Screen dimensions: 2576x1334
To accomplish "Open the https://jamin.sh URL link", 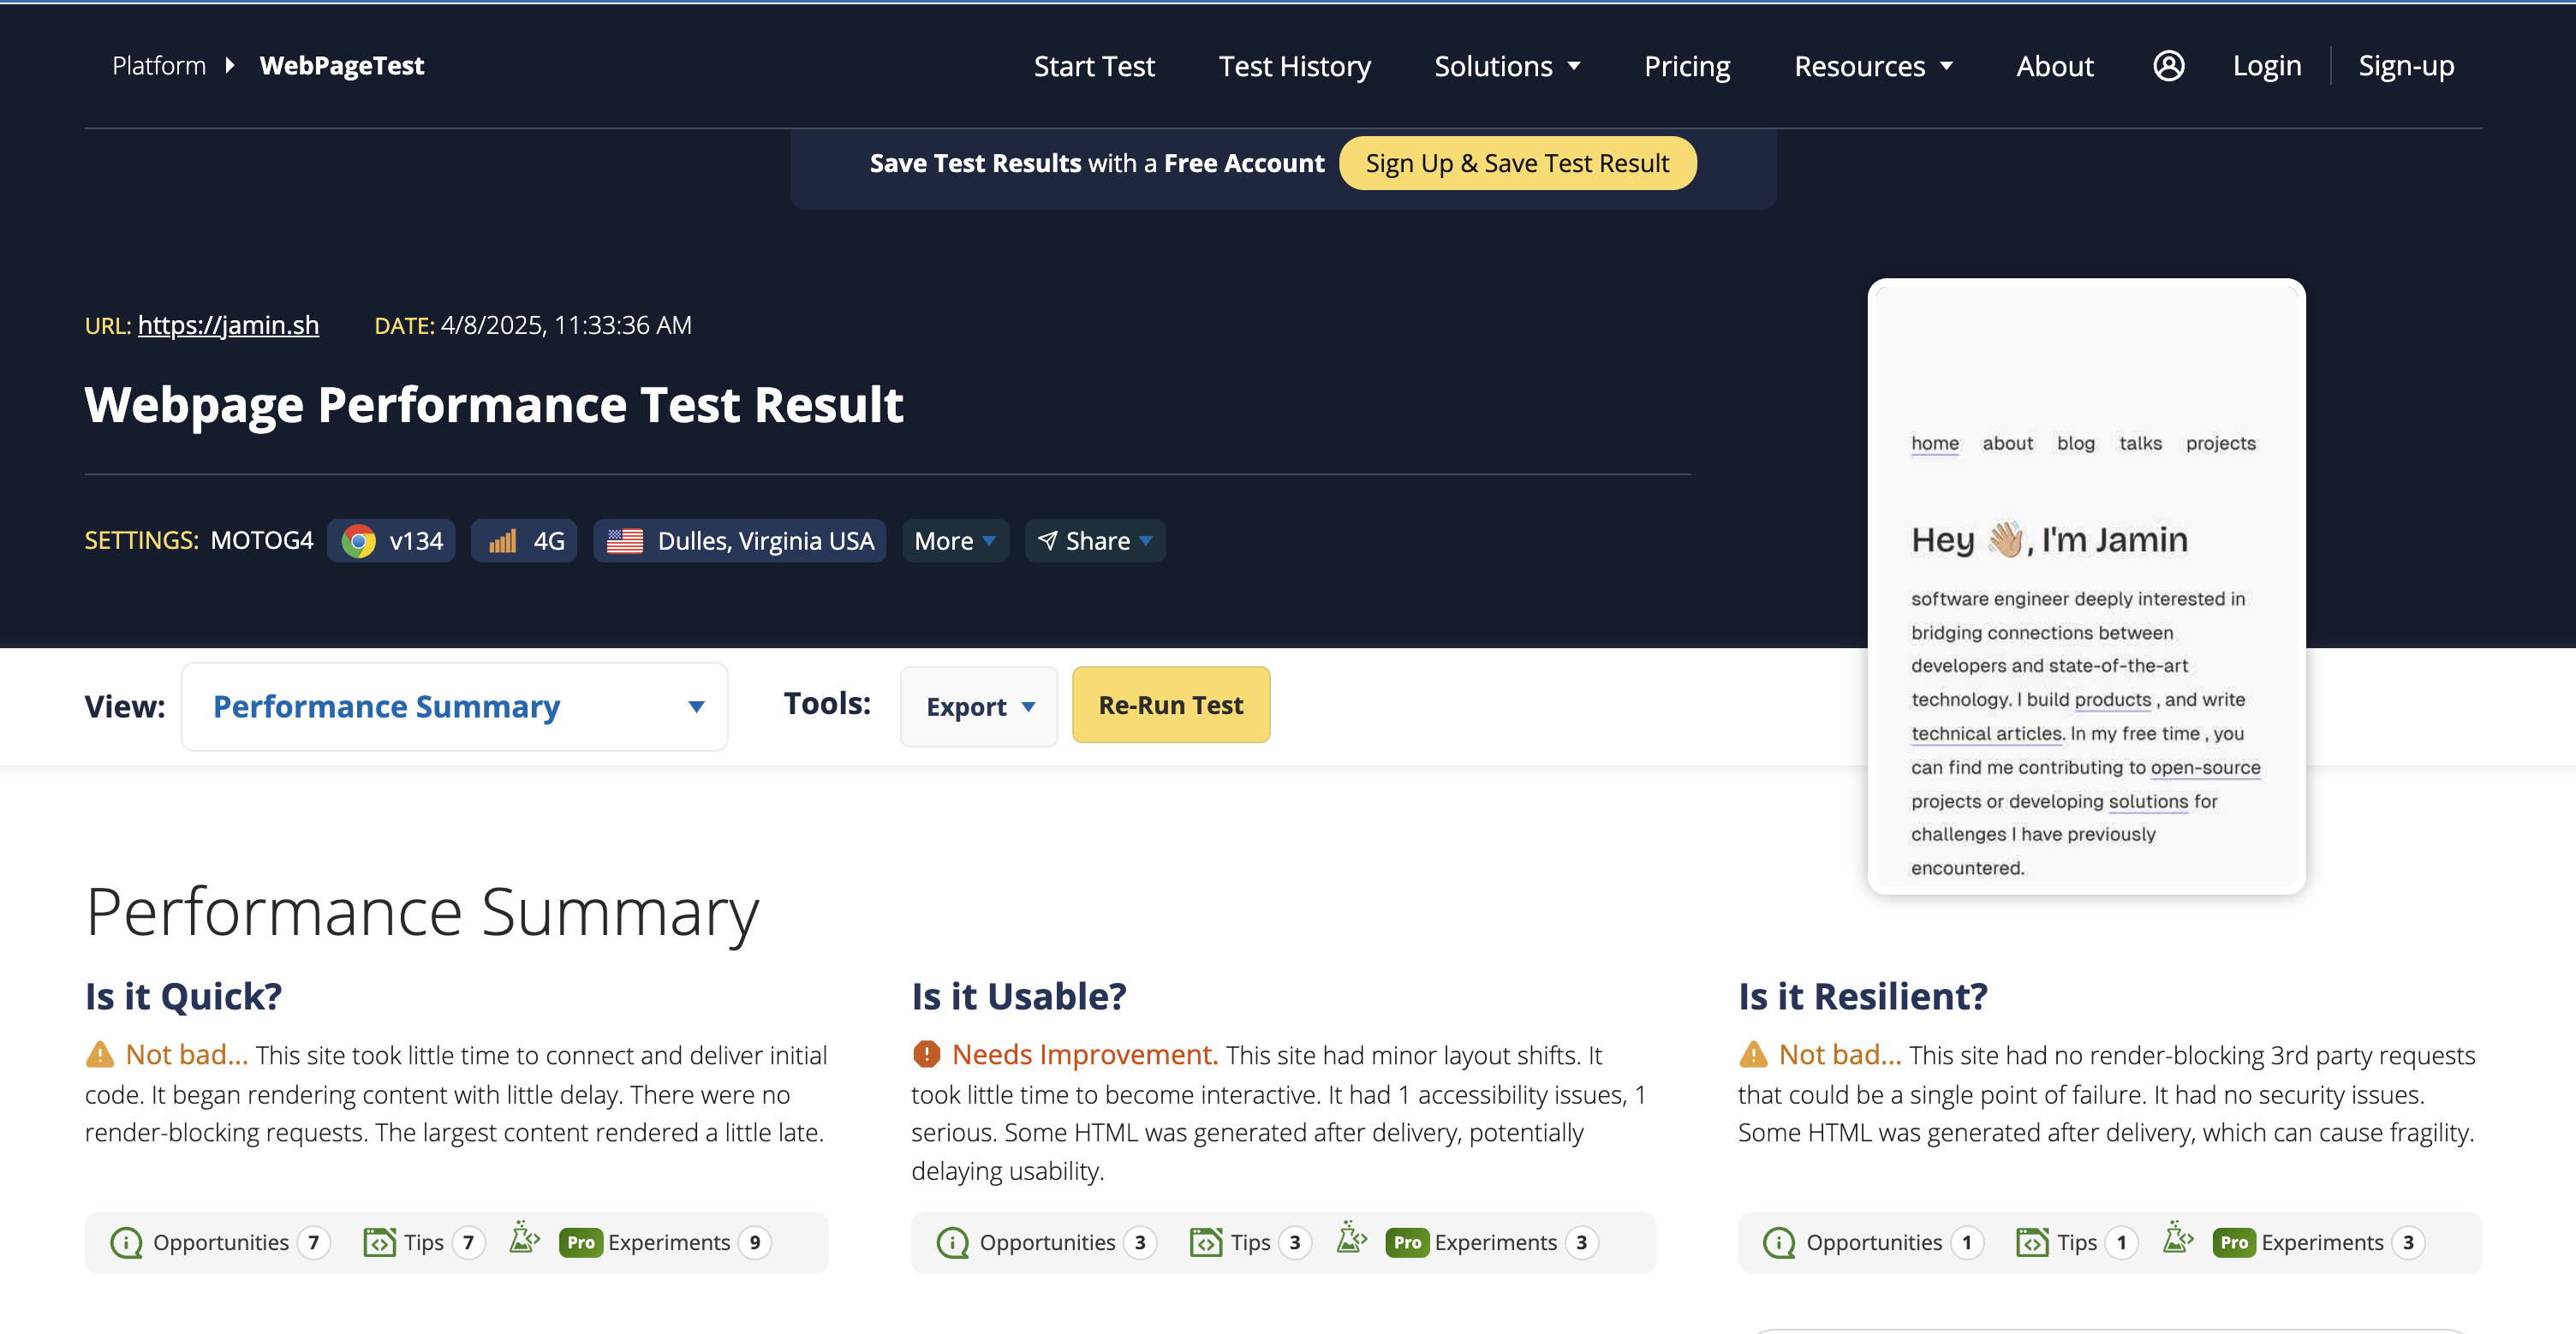I will pos(228,324).
